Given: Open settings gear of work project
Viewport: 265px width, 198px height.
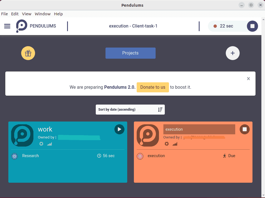Looking at the screenshot, I should point(41,144).
